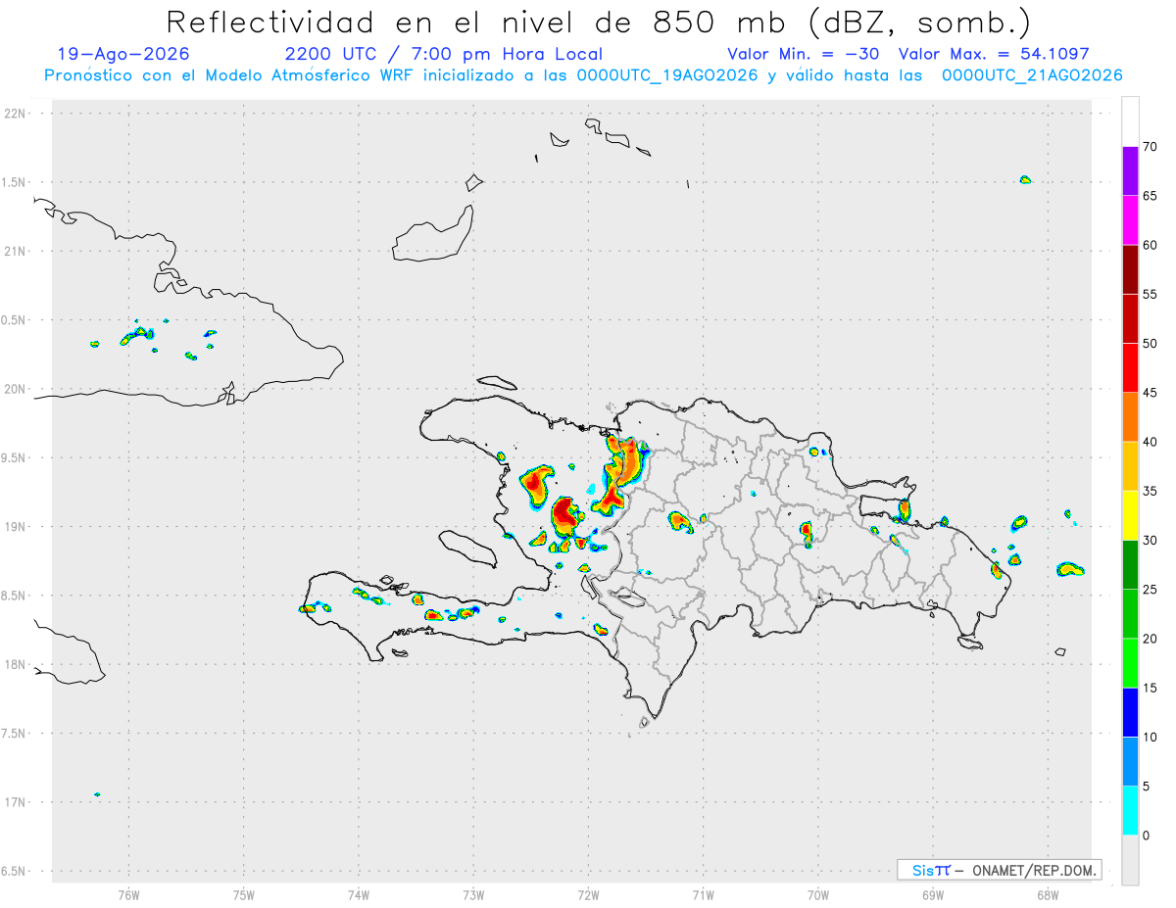Click the '73W' longitude label
This screenshot has height=908, width=1176.
473,894
